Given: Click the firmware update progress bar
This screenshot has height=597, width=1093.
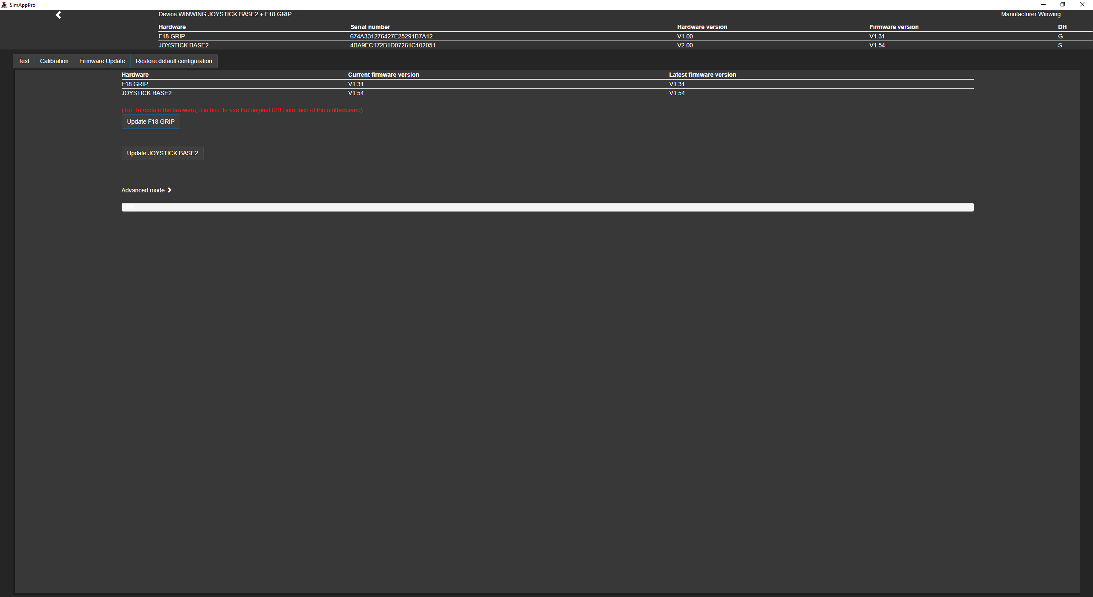Looking at the screenshot, I should 547,207.
